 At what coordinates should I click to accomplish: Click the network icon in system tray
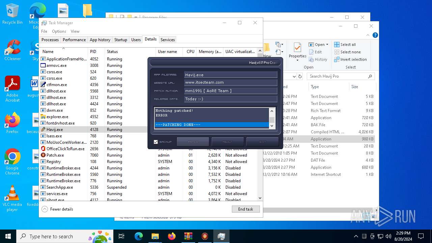(380, 236)
